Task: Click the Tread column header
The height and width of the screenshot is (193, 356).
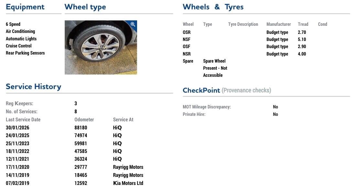Action: pyautogui.click(x=303, y=24)
